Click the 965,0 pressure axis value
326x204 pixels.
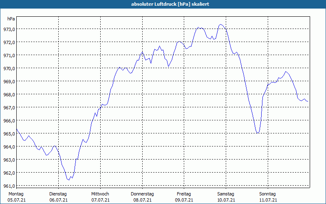click(9, 134)
